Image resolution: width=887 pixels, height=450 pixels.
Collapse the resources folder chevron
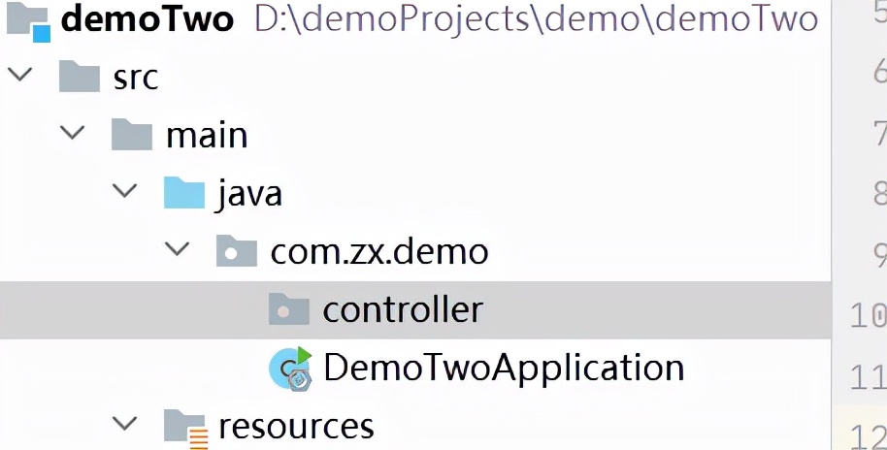point(125,423)
